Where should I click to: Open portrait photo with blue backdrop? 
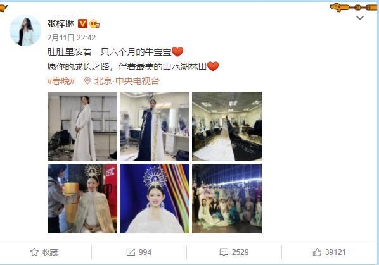155,199
